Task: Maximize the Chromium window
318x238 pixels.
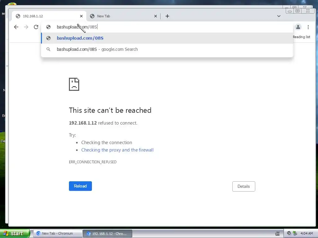Action: [298, 11]
